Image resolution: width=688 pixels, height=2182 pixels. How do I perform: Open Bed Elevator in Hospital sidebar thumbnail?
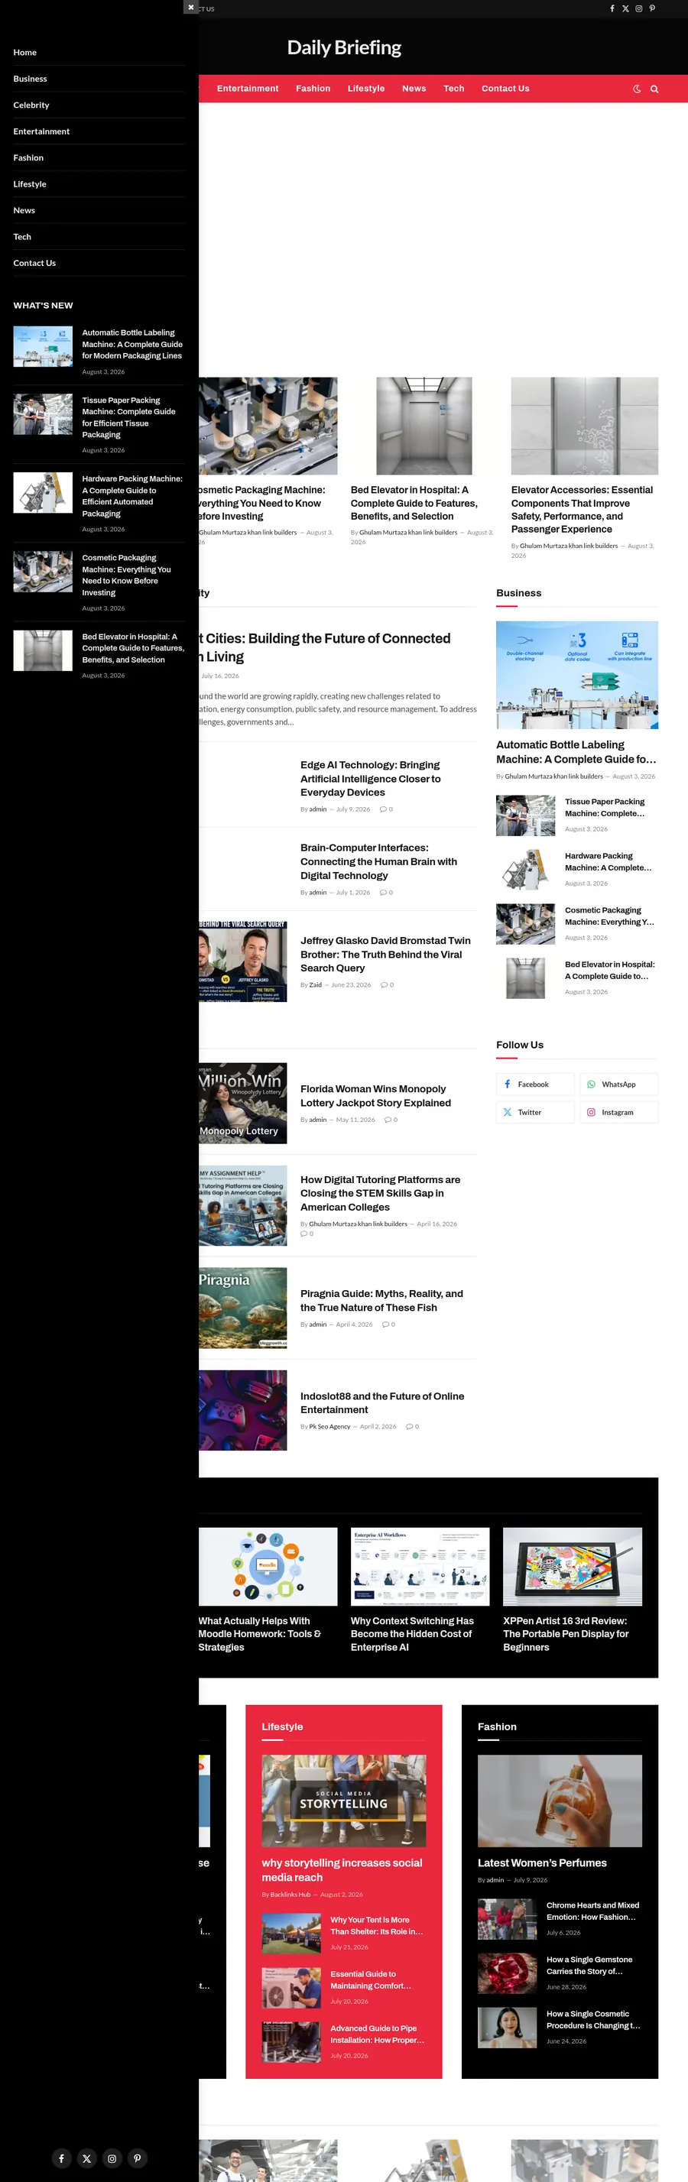click(42, 650)
